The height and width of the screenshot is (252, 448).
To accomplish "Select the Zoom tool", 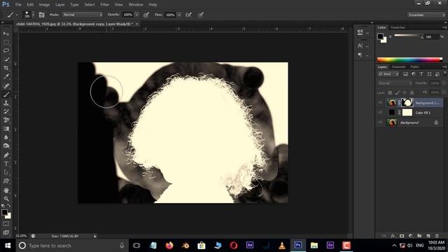I will point(6,199).
